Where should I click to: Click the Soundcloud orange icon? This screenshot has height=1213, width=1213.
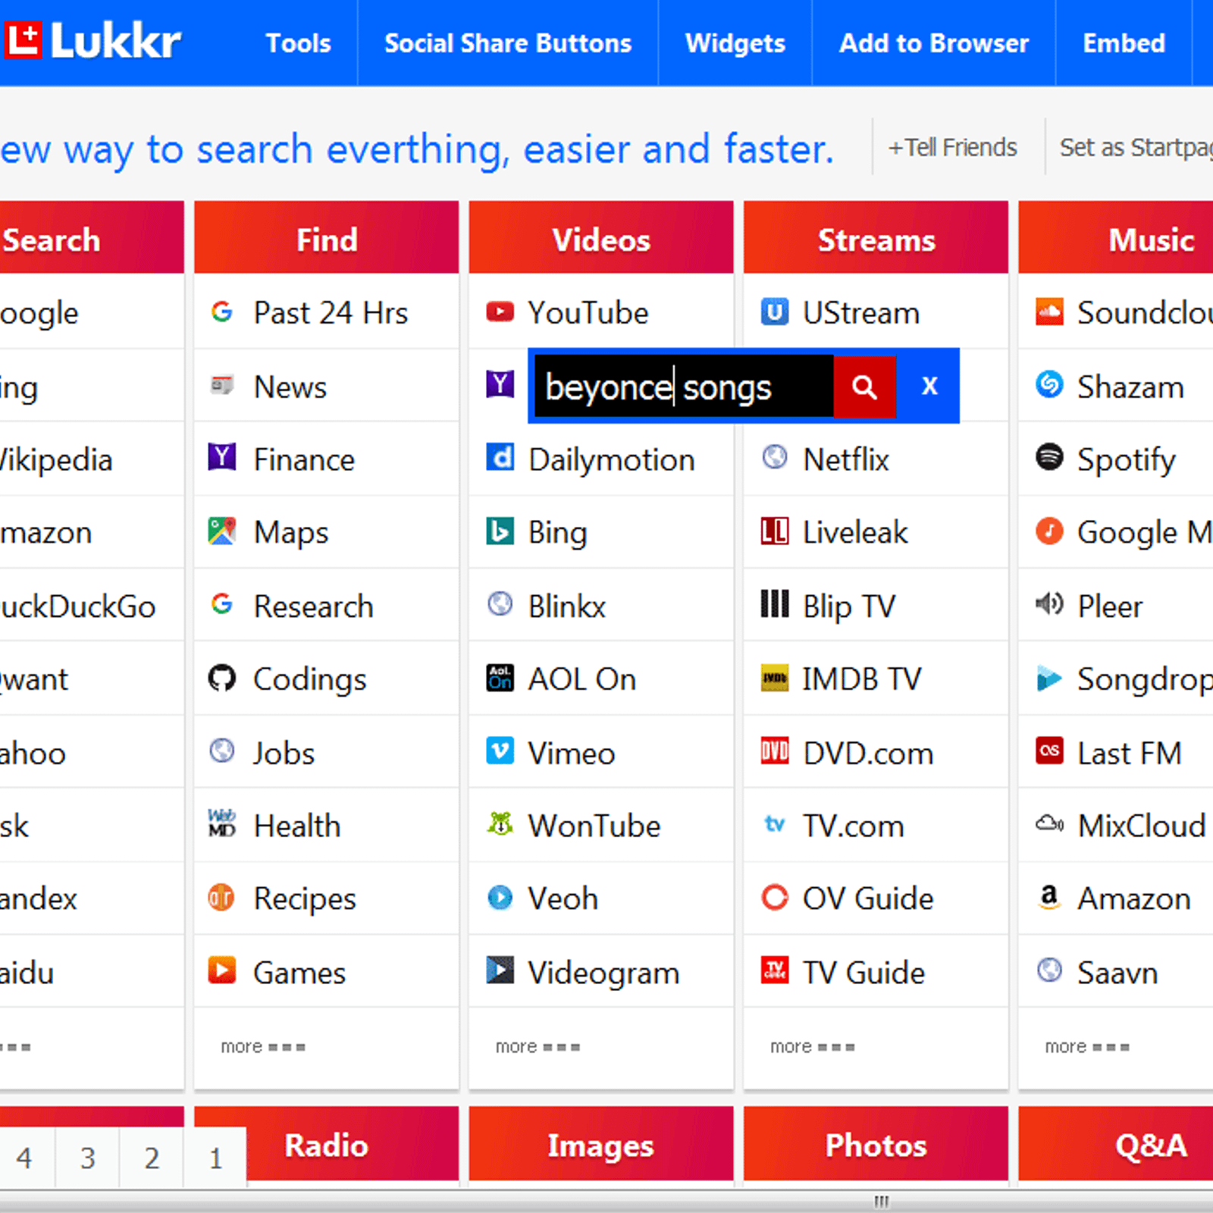[1049, 312]
